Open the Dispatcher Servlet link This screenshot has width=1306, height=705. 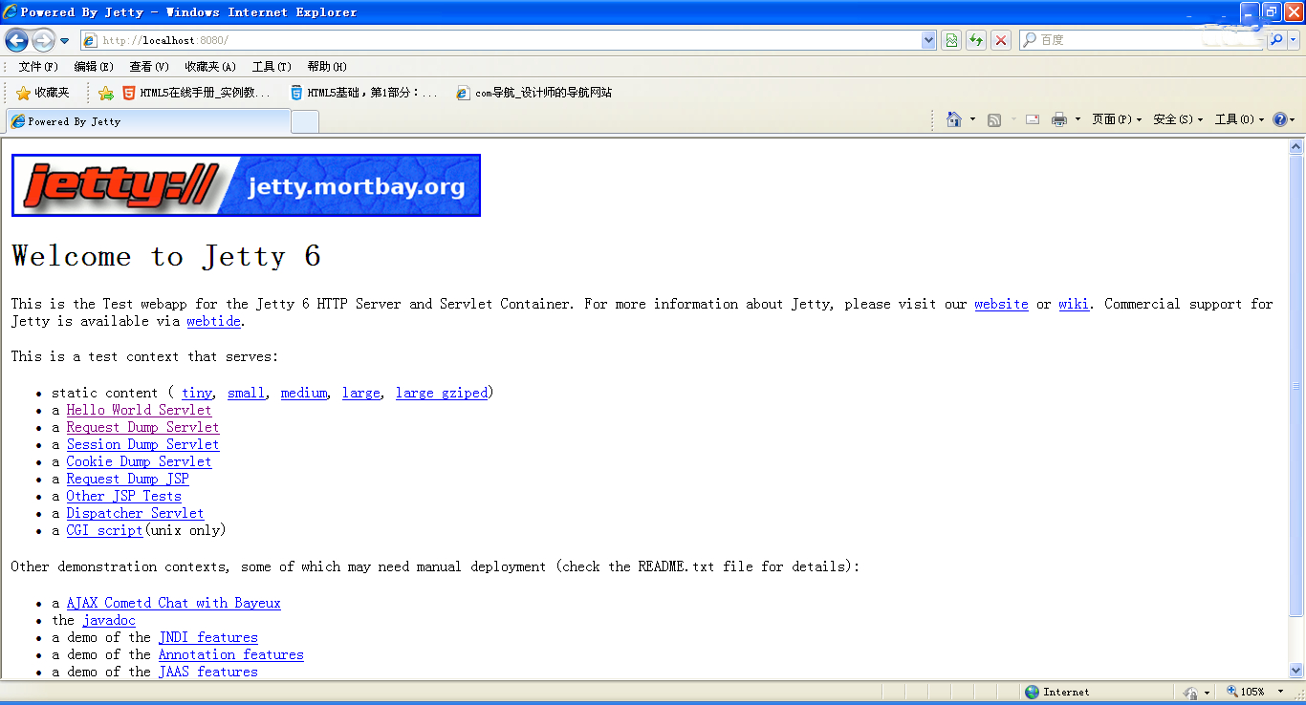point(135,513)
